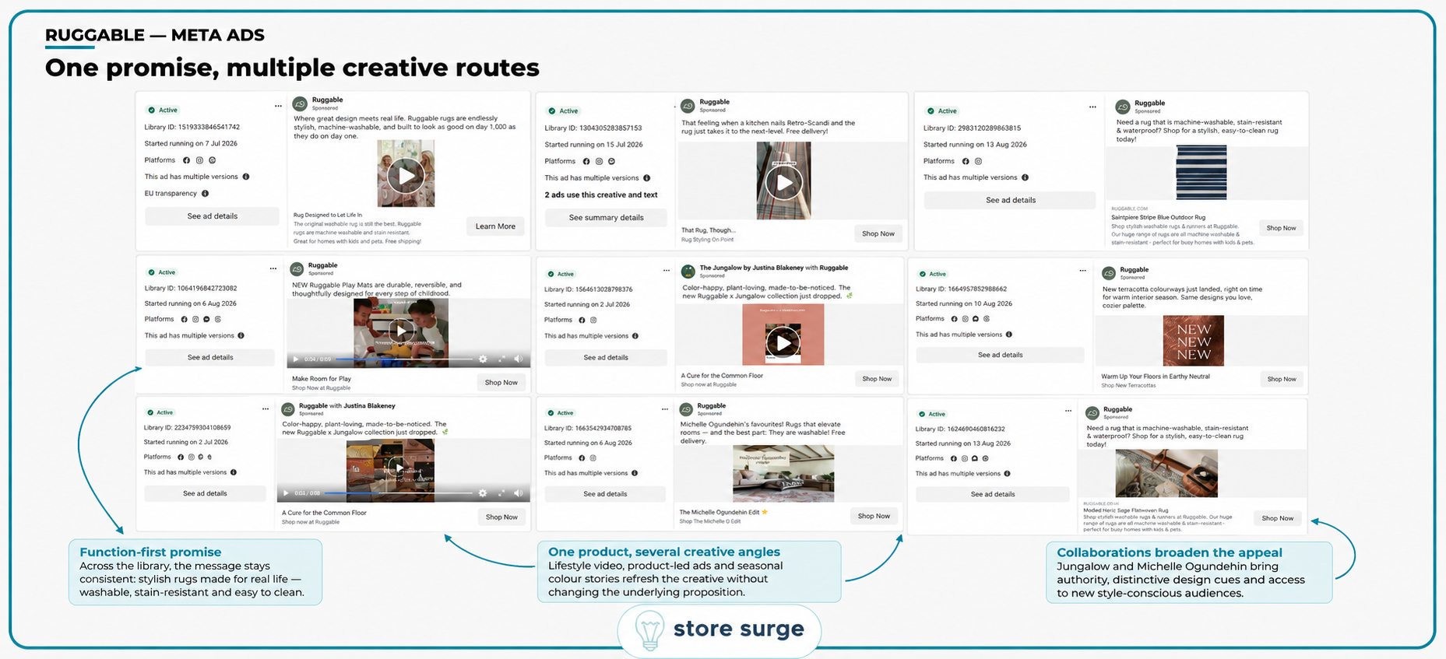
Task: Click multiple versions info icon on ad 2983120289863815
Action: click(1025, 177)
